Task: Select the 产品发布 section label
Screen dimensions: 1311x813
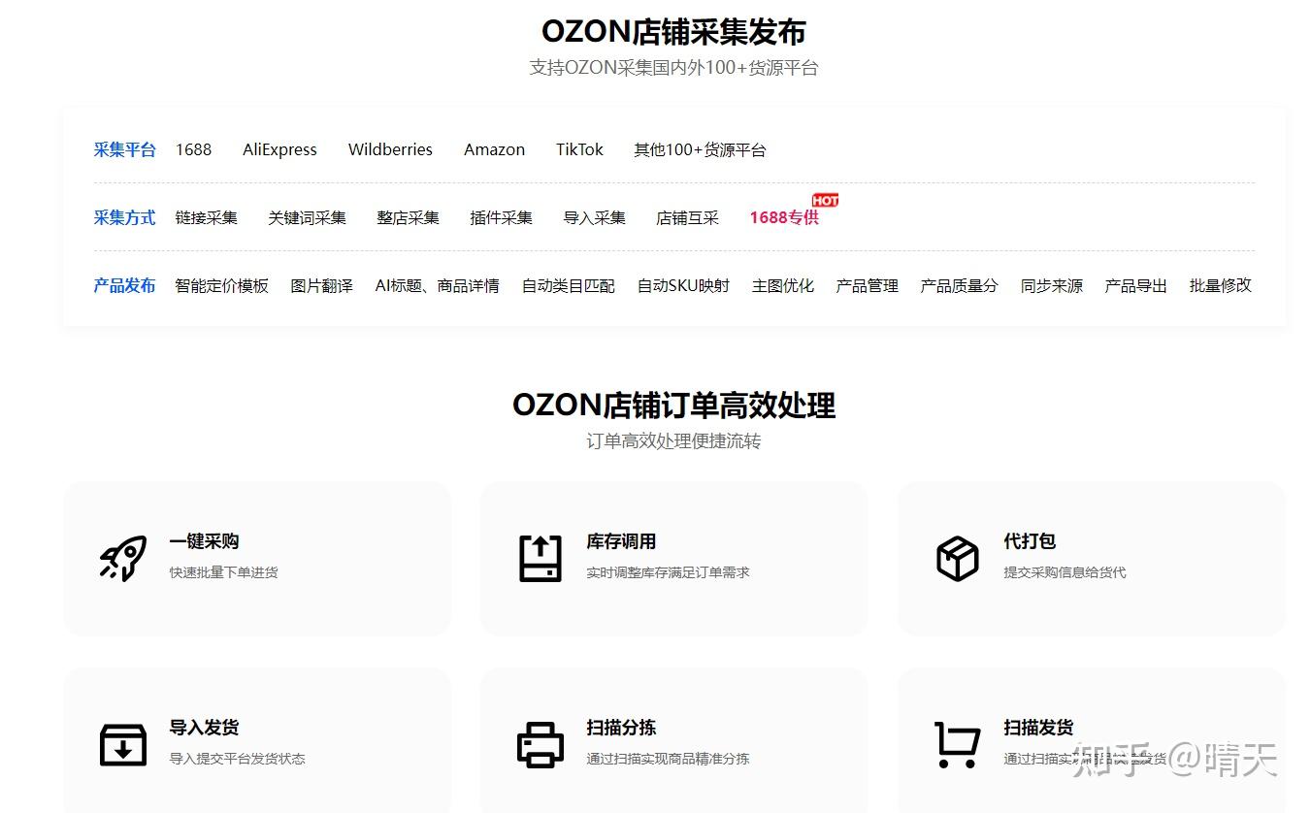Action: [x=124, y=285]
